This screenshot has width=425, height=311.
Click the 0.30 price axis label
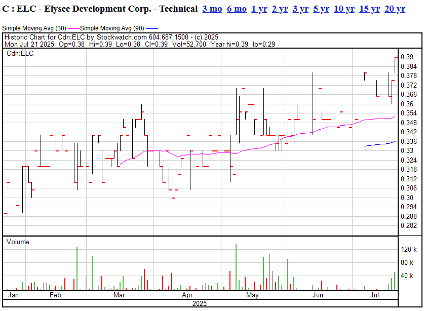[x=407, y=198]
